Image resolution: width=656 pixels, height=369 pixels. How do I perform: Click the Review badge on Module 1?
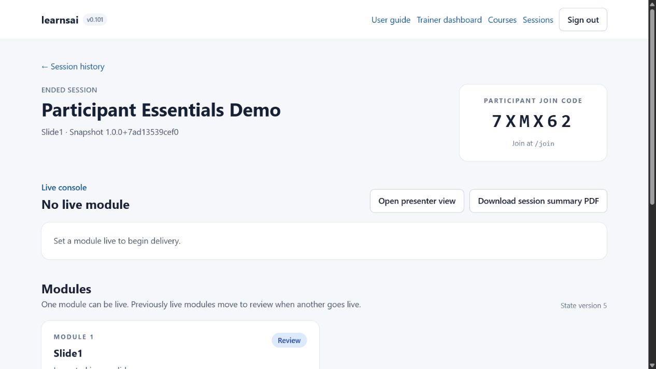[x=289, y=340]
